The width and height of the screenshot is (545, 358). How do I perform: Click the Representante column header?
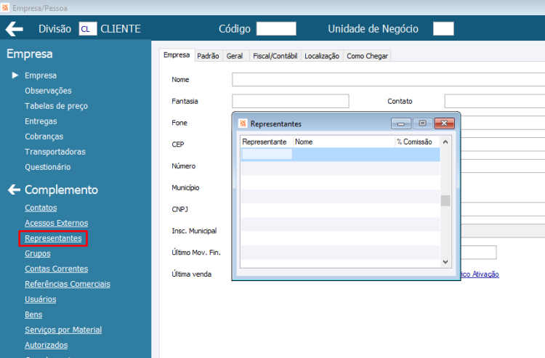tap(267, 142)
